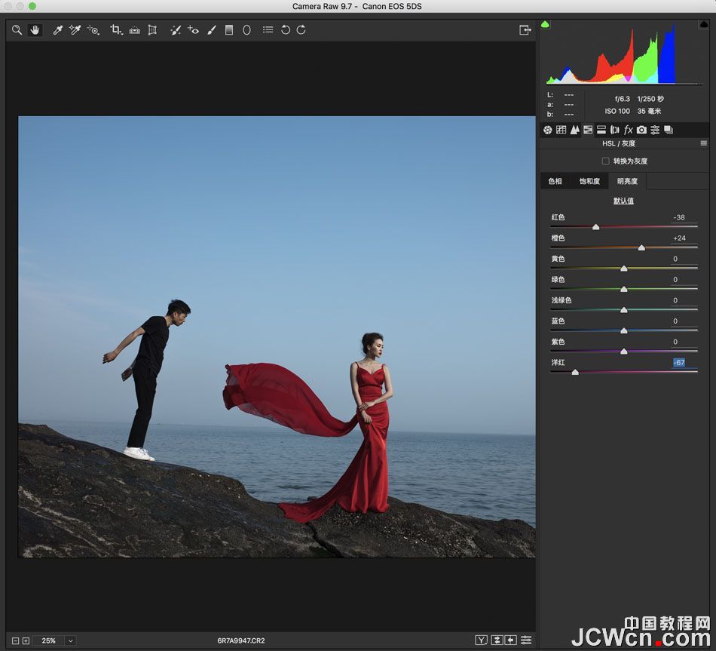Image resolution: width=716 pixels, height=651 pixels.
Task: Open the zoom level dropdown arrow
Action: click(70, 641)
